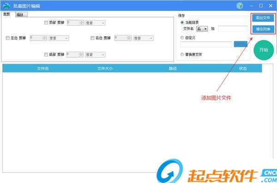
Task: Close the 批量图片编辑 window
Action: coord(271,6)
